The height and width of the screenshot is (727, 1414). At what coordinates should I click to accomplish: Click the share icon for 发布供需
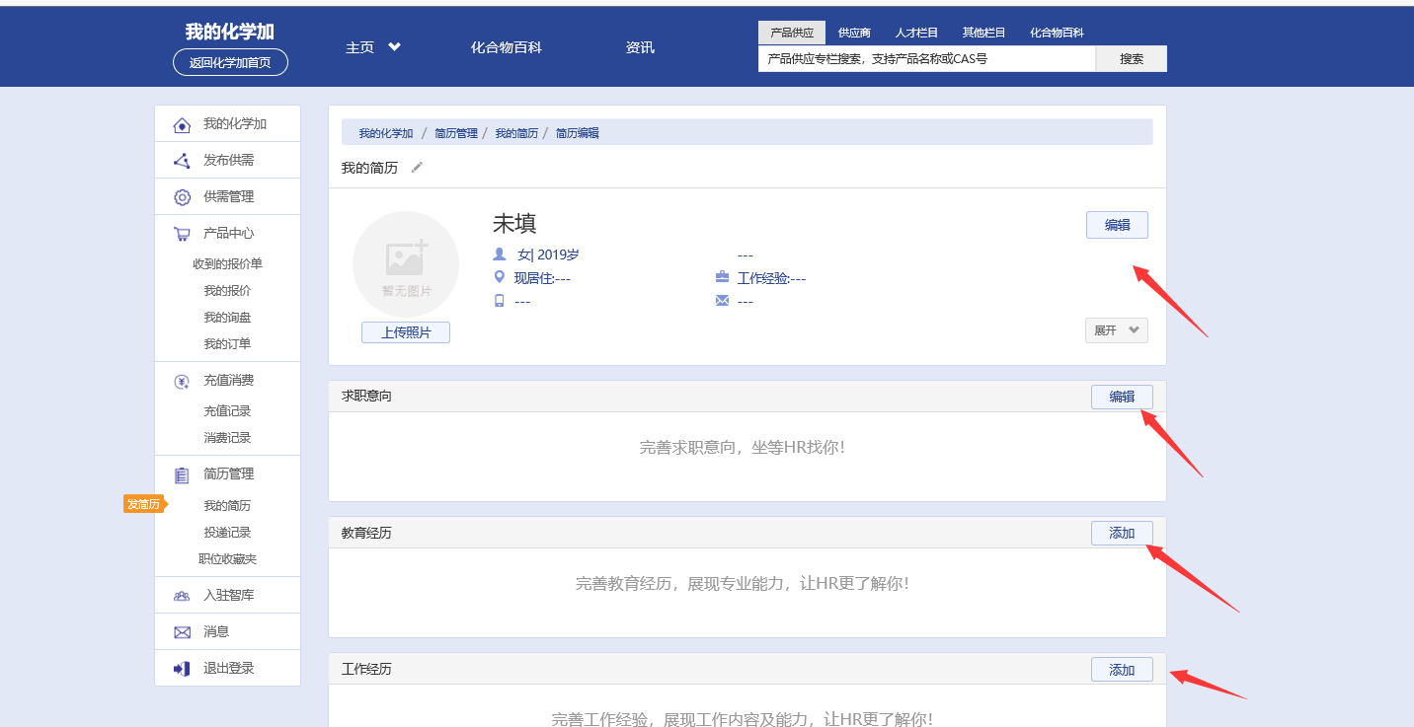point(182,161)
